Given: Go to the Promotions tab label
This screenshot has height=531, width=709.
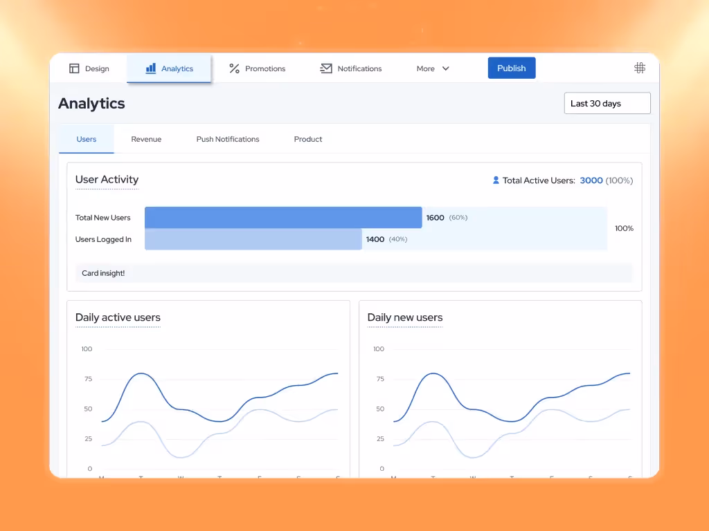Looking at the screenshot, I should (x=265, y=68).
